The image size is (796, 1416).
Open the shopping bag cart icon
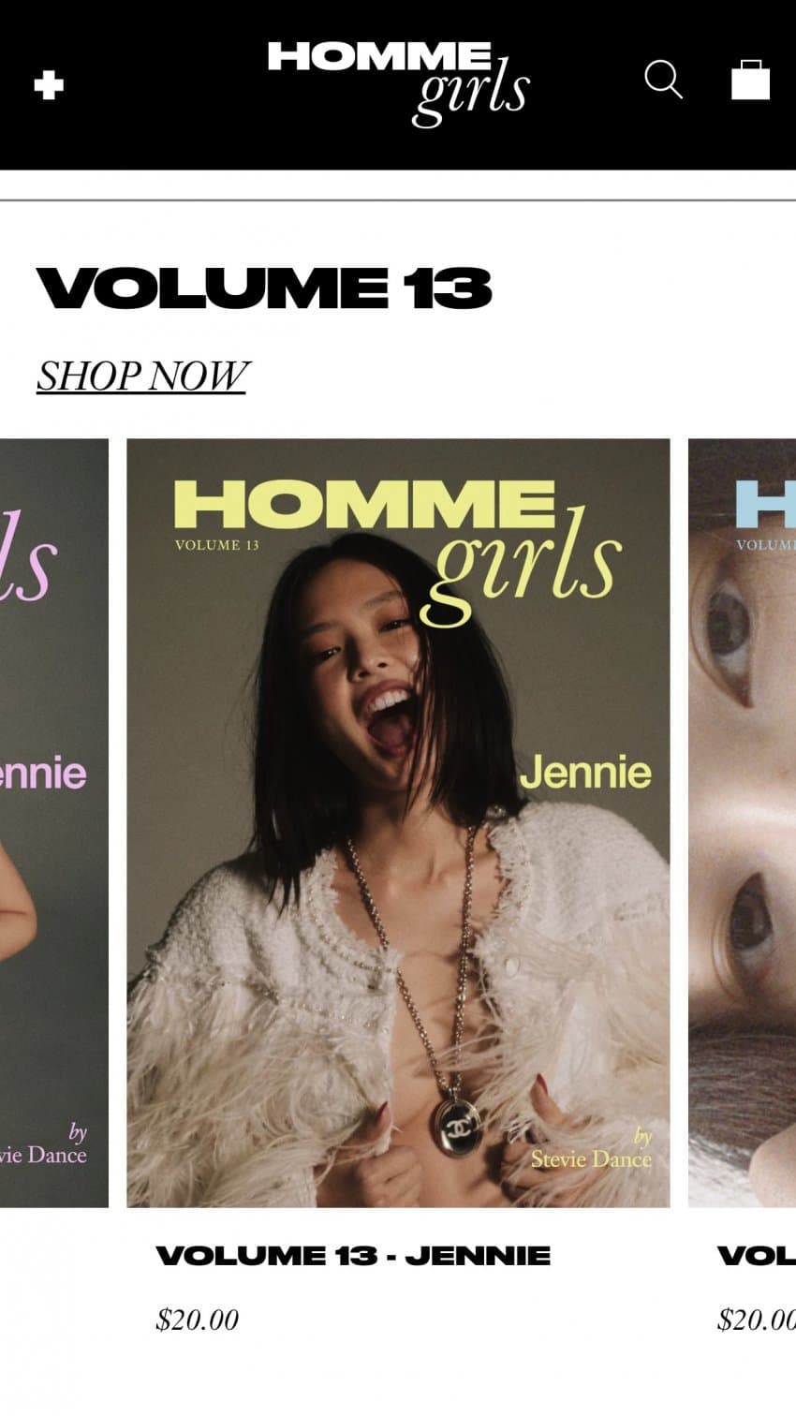[750, 80]
